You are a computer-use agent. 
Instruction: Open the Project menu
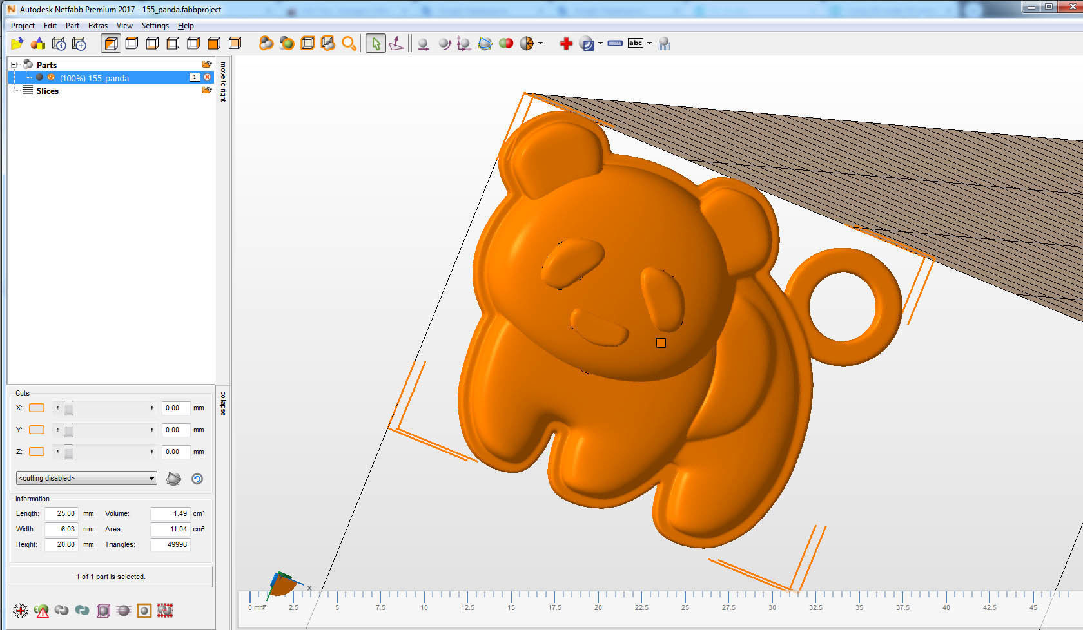pyautogui.click(x=23, y=26)
